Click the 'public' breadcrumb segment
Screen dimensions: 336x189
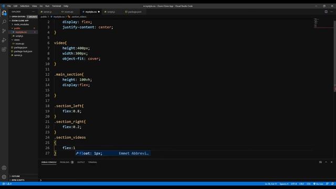(44, 17)
